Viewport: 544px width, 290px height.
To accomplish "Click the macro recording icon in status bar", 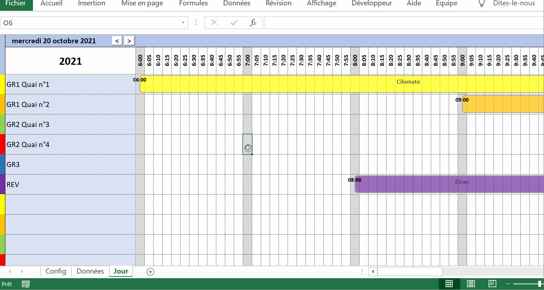I will click(26, 284).
